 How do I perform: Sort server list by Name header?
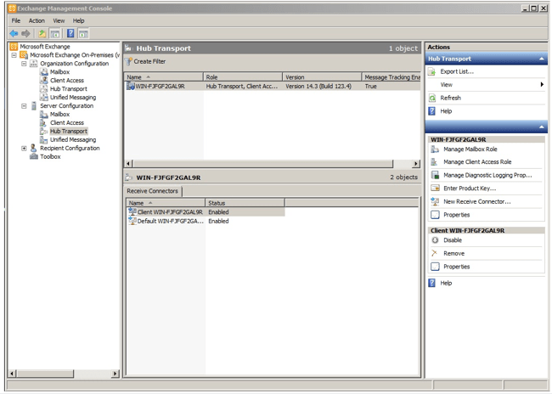(x=164, y=77)
